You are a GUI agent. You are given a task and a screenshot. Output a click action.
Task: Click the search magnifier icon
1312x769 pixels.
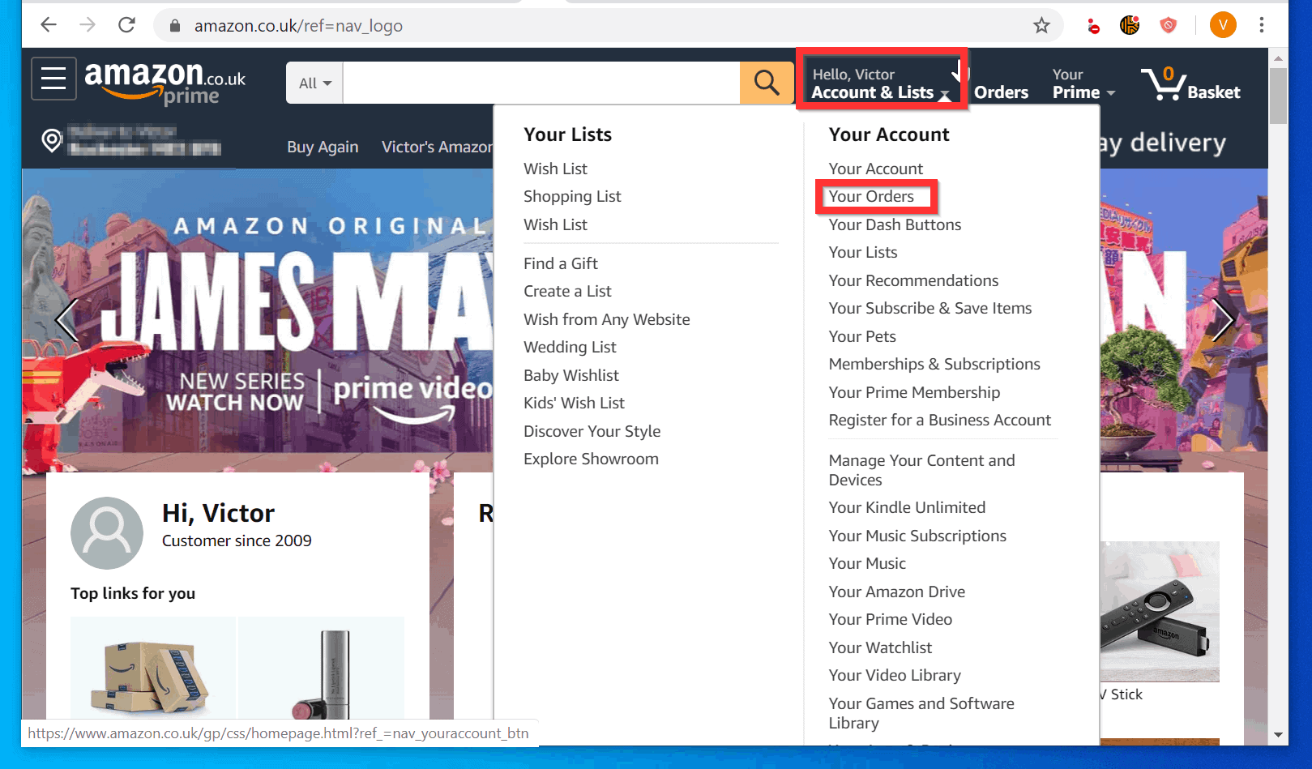coord(765,82)
